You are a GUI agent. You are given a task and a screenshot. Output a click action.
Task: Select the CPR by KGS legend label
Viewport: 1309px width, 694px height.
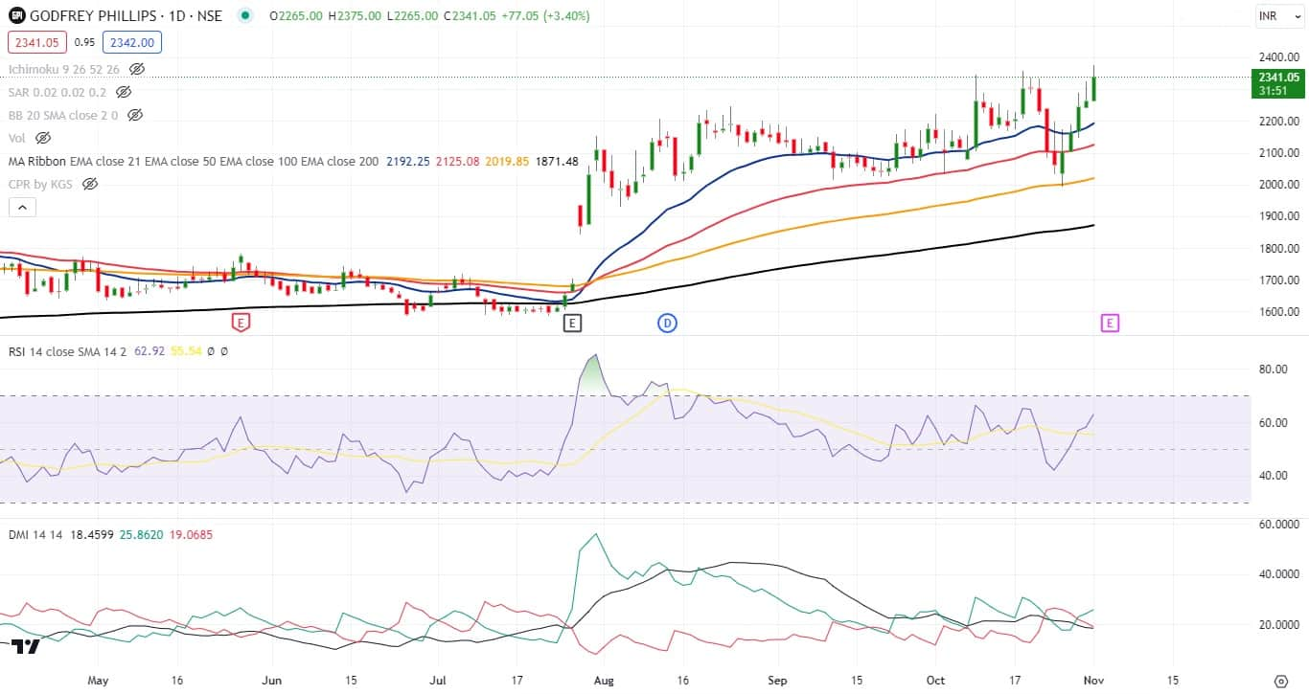pyautogui.click(x=41, y=184)
